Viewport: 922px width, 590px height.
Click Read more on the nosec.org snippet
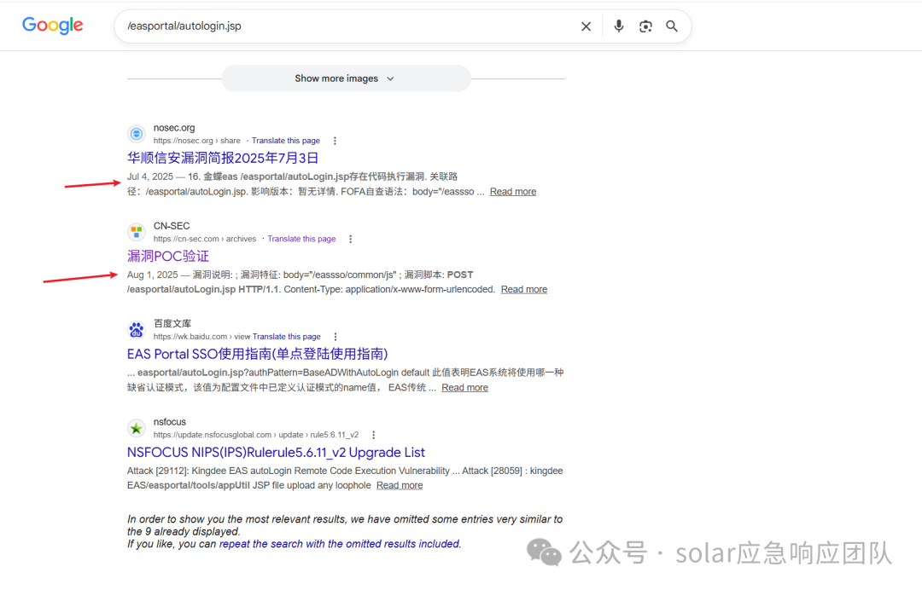click(x=513, y=191)
